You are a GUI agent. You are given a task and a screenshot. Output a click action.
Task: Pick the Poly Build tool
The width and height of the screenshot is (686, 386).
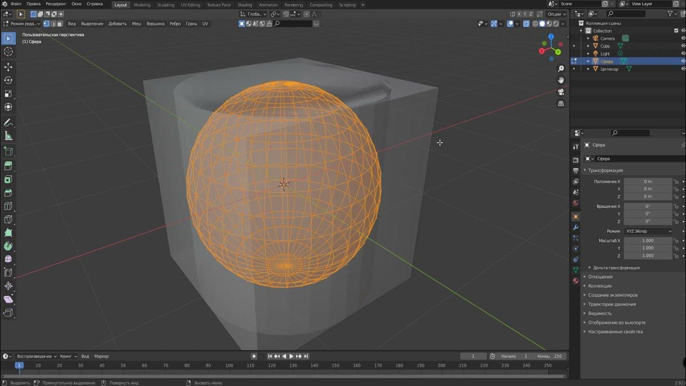tap(9, 233)
